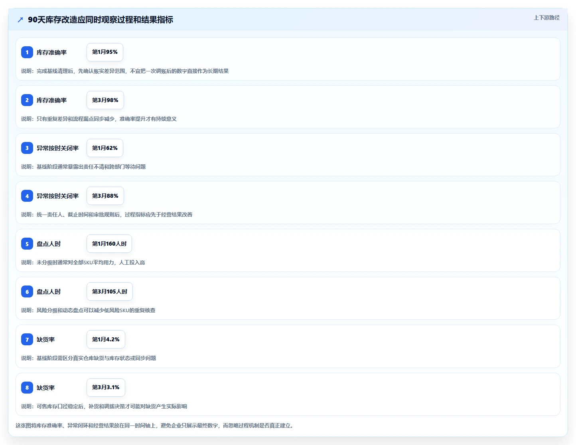Click the 异常按时关闭率 label in row 4
This screenshot has width=576, height=445.
[x=57, y=196]
